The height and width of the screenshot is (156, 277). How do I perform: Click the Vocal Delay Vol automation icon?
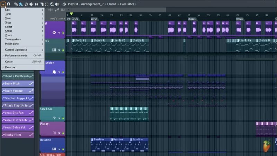click(31, 127)
